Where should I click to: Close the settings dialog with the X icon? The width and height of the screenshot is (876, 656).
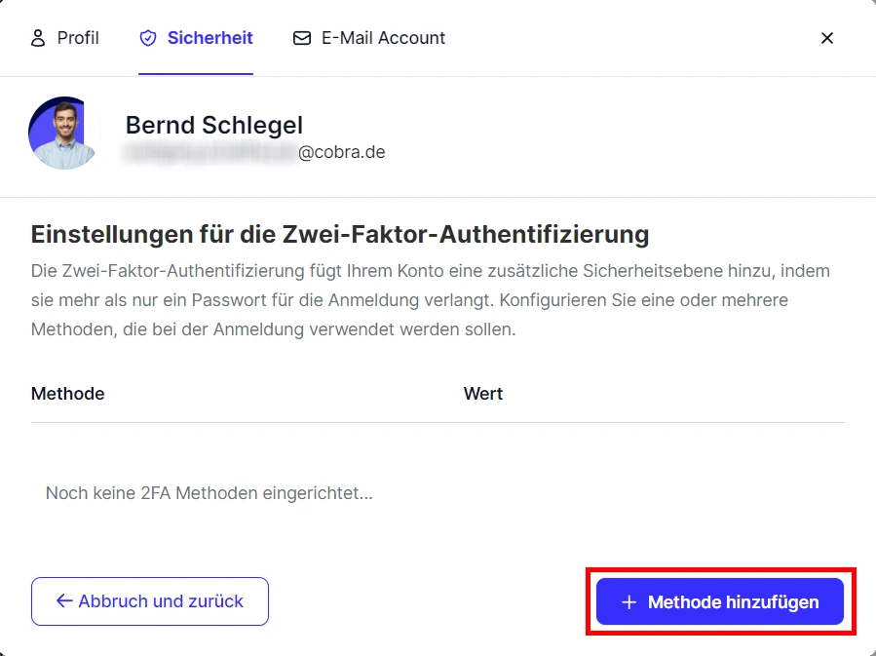(x=827, y=38)
